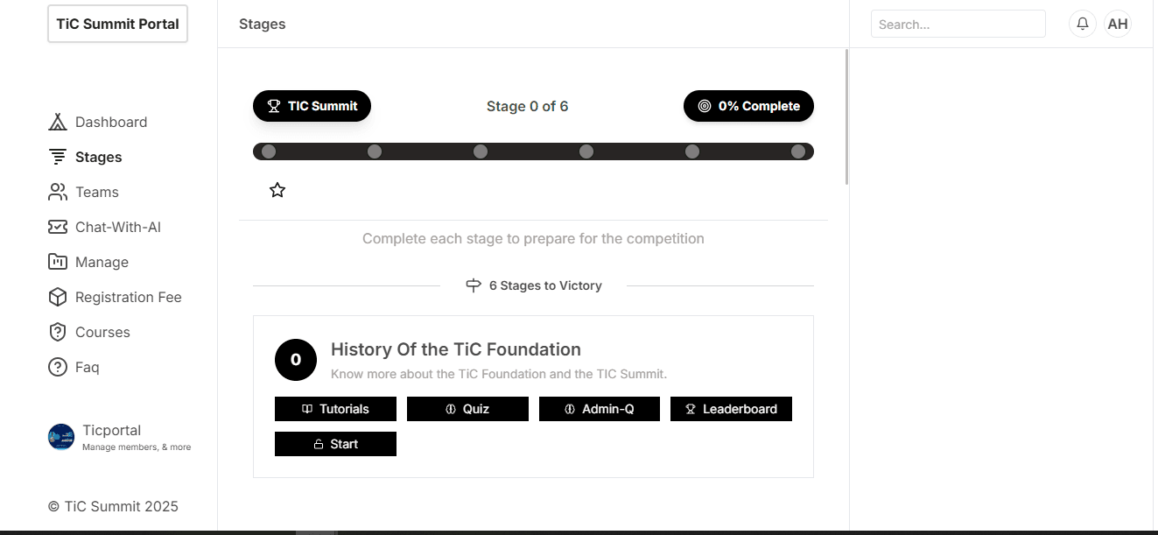The height and width of the screenshot is (535, 1158).
Task: View the Registration Fee page
Action: [x=128, y=297]
